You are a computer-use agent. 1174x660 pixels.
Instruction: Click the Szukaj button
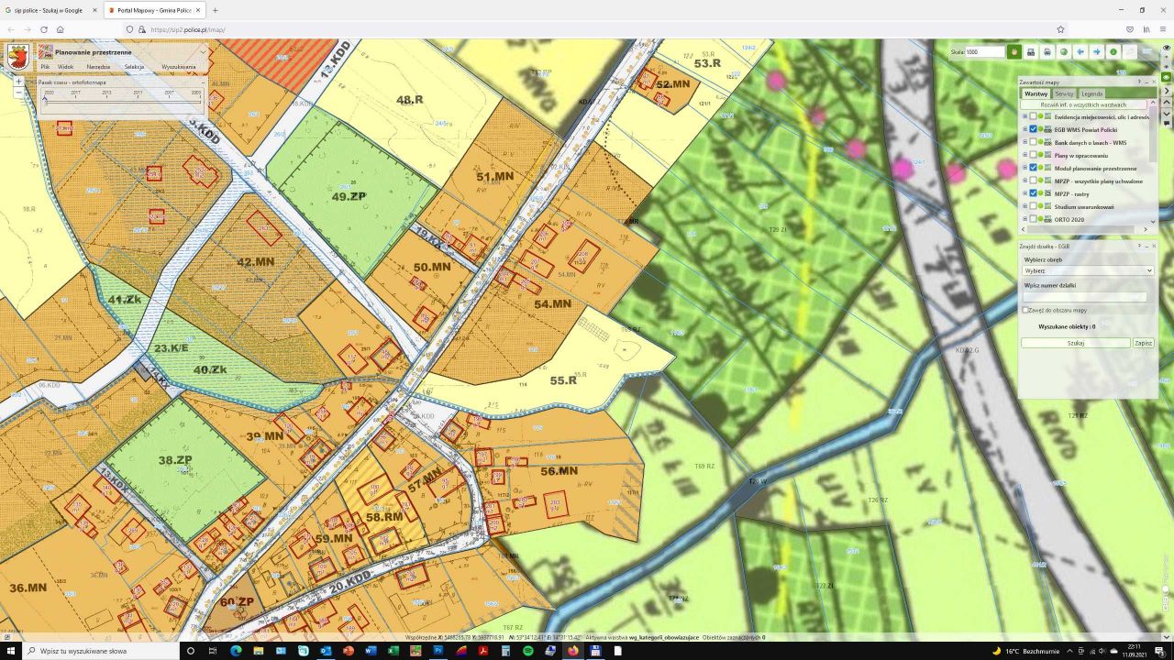tap(1075, 343)
